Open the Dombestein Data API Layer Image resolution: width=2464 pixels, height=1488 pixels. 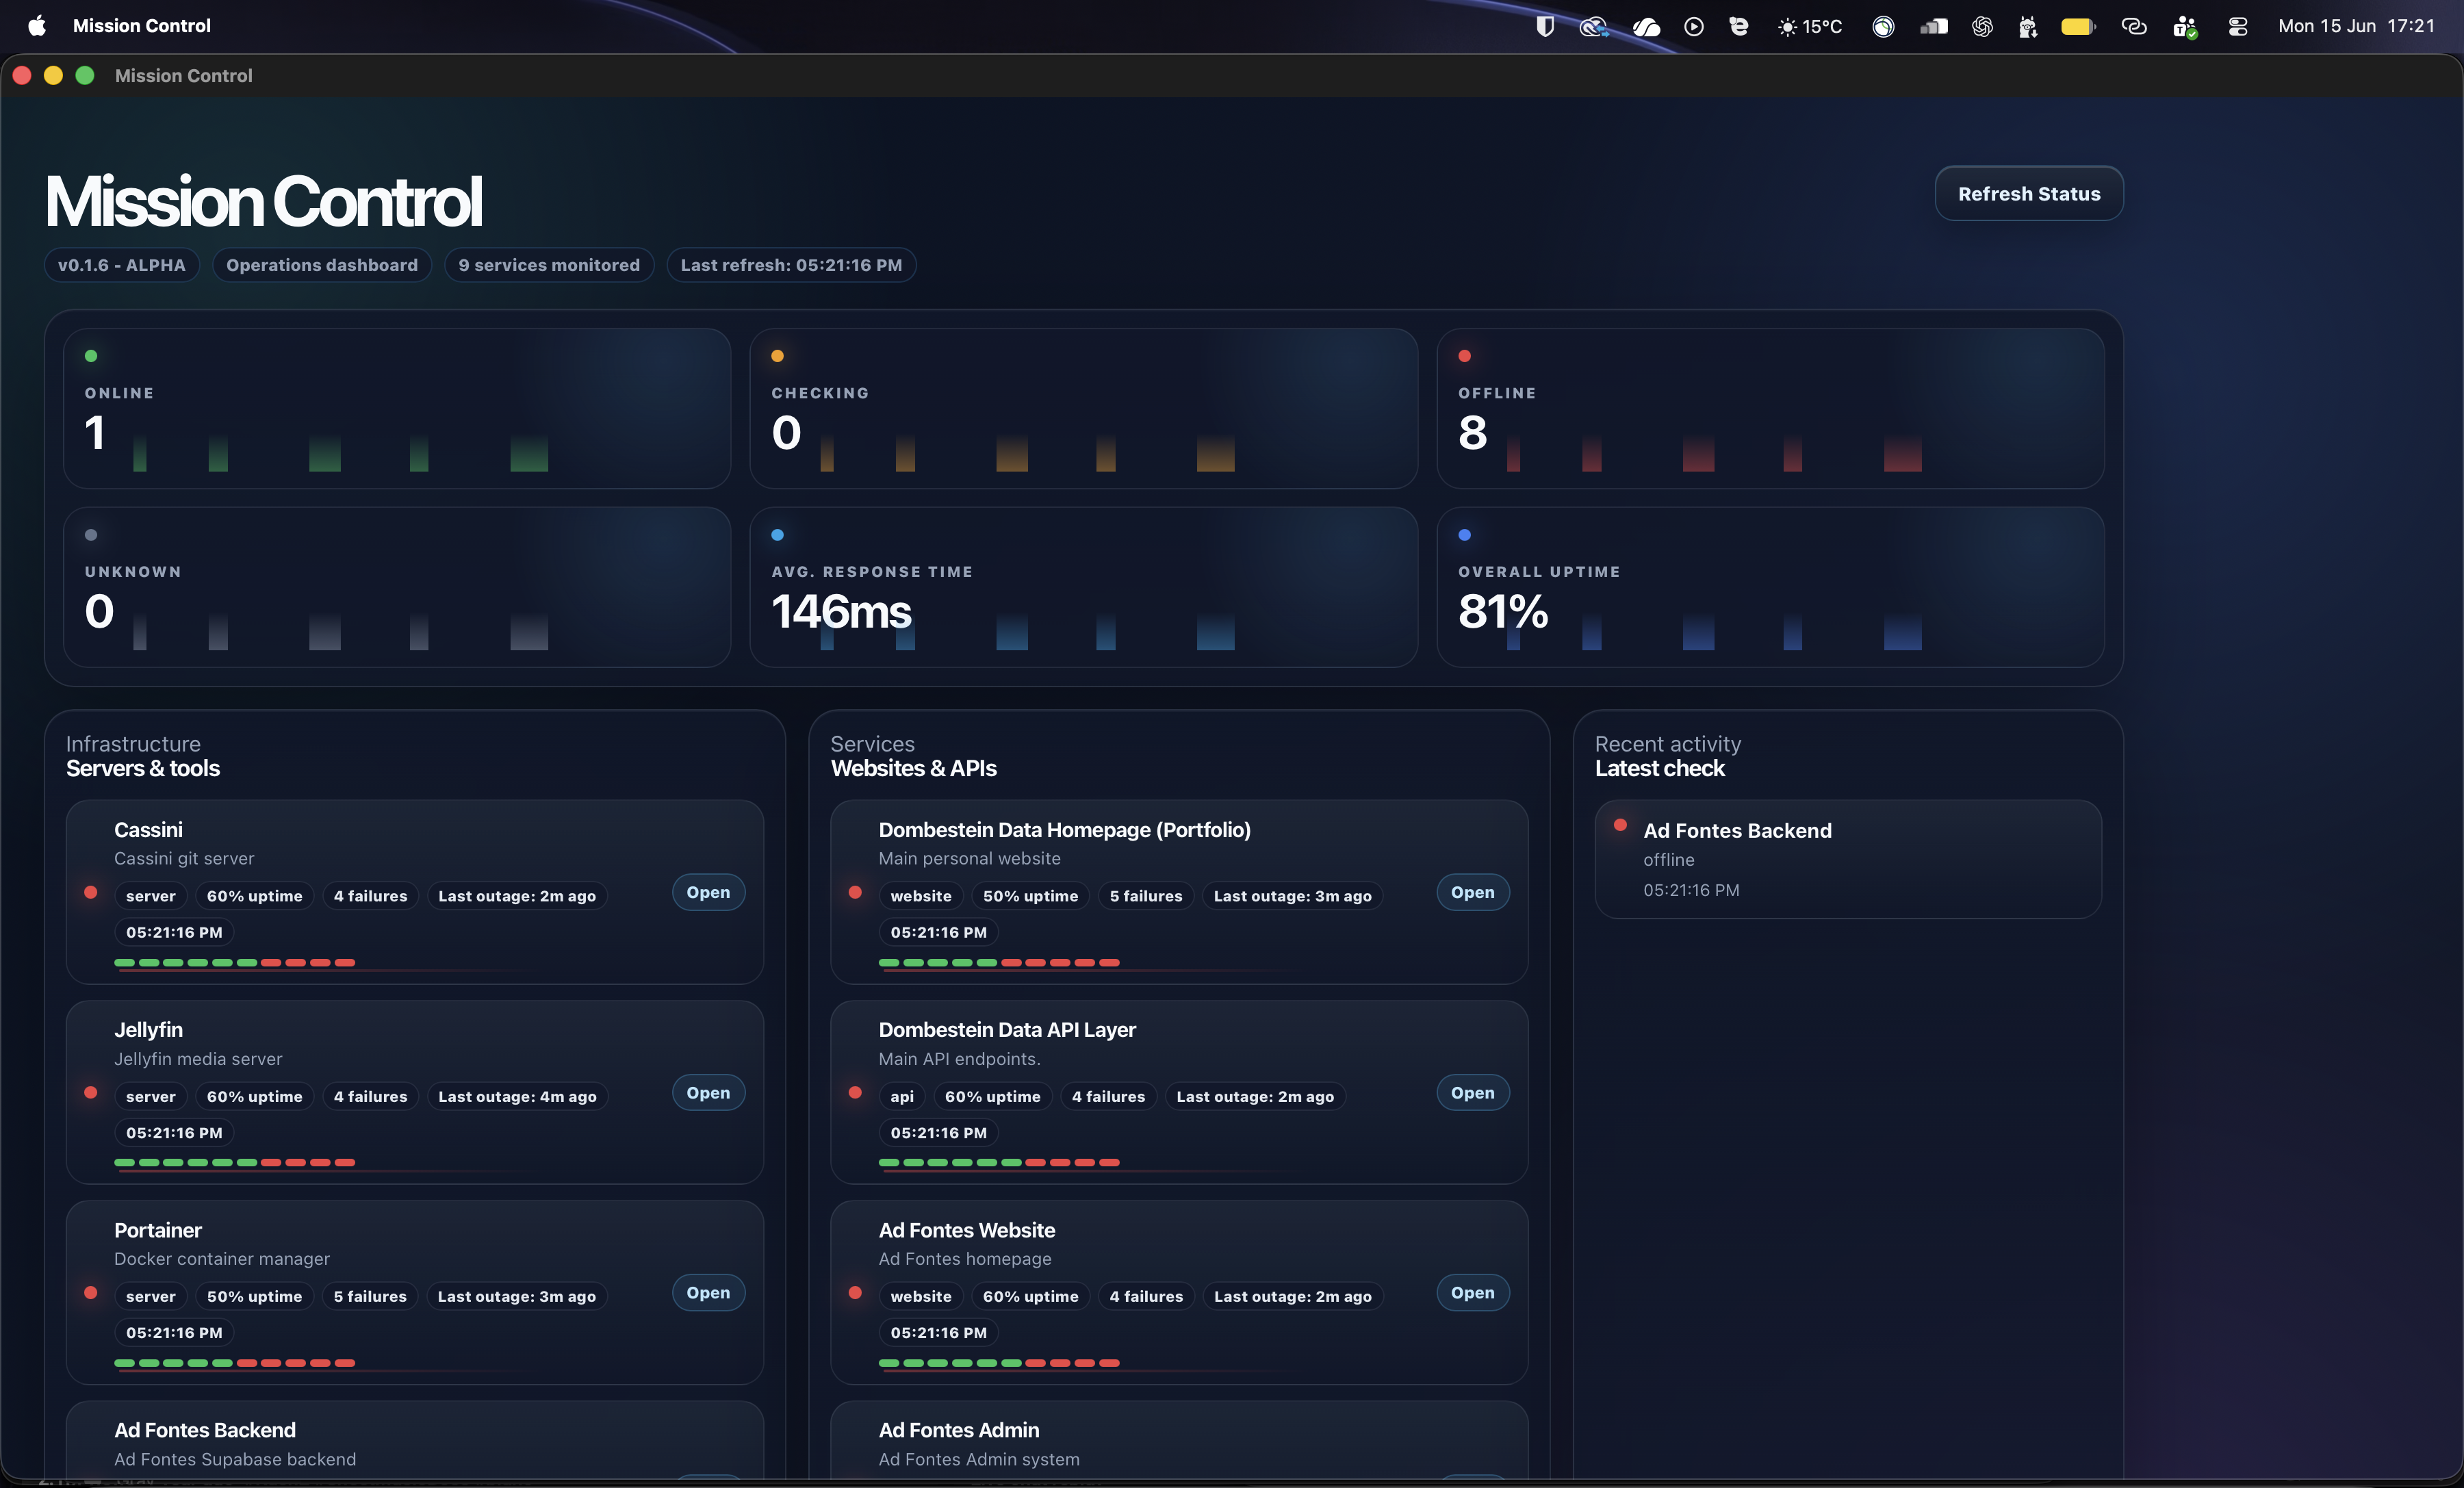point(1472,1092)
